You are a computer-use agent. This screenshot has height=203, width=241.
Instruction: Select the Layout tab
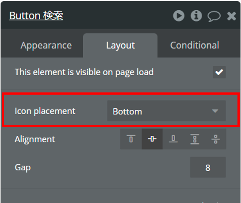[120, 46]
